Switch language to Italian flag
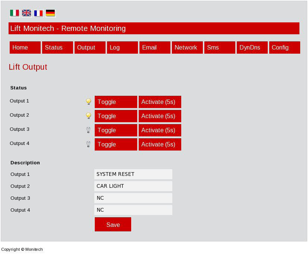Viewport: 308px width, 256px height. [15, 13]
